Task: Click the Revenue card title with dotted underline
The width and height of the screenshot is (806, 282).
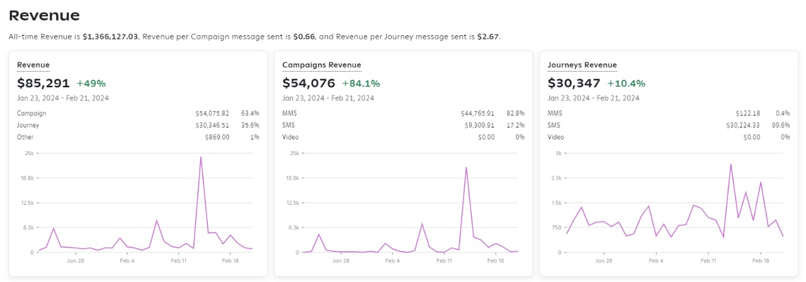Action: click(x=33, y=65)
